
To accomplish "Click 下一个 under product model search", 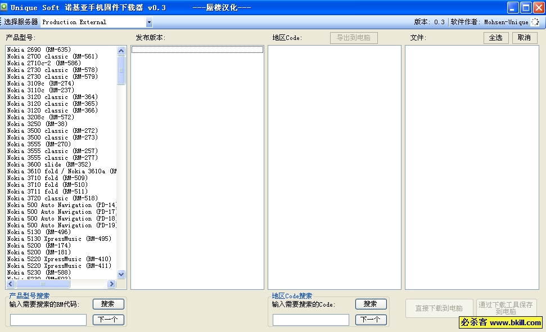I will point(109,320).
